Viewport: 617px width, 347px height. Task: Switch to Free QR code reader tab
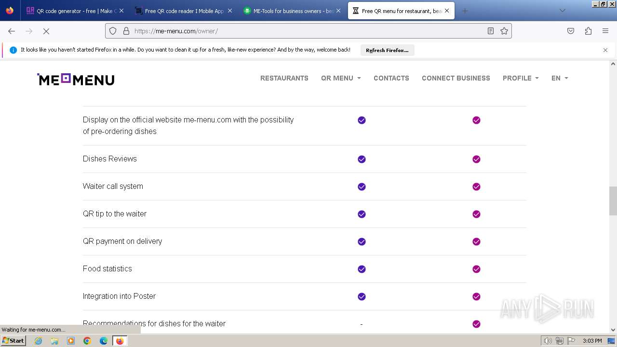point(183,11)
